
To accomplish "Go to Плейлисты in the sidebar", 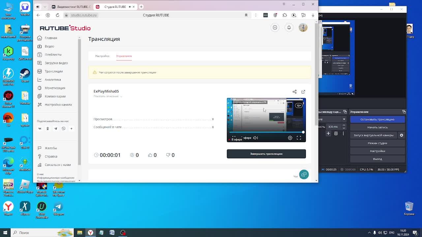I will pyautogui.click(x=53, y=55).
